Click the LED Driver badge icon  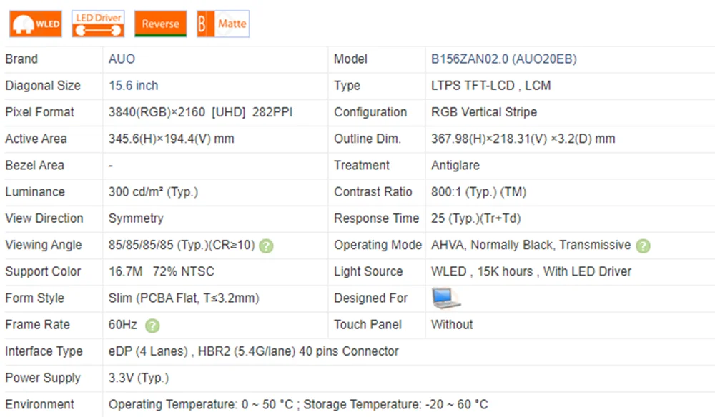pyautogui.click(x=98, y=24)
